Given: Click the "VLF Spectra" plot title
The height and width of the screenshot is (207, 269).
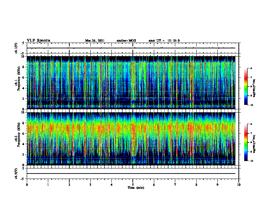Looking at the screenshot, I should click(38, 41).
